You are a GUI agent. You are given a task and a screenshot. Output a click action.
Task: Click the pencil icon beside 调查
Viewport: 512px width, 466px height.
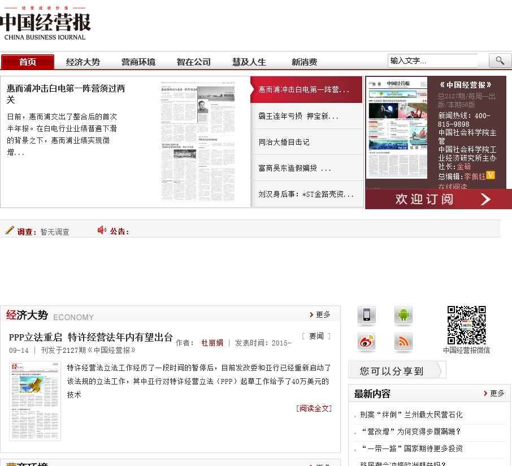point(10,230)
